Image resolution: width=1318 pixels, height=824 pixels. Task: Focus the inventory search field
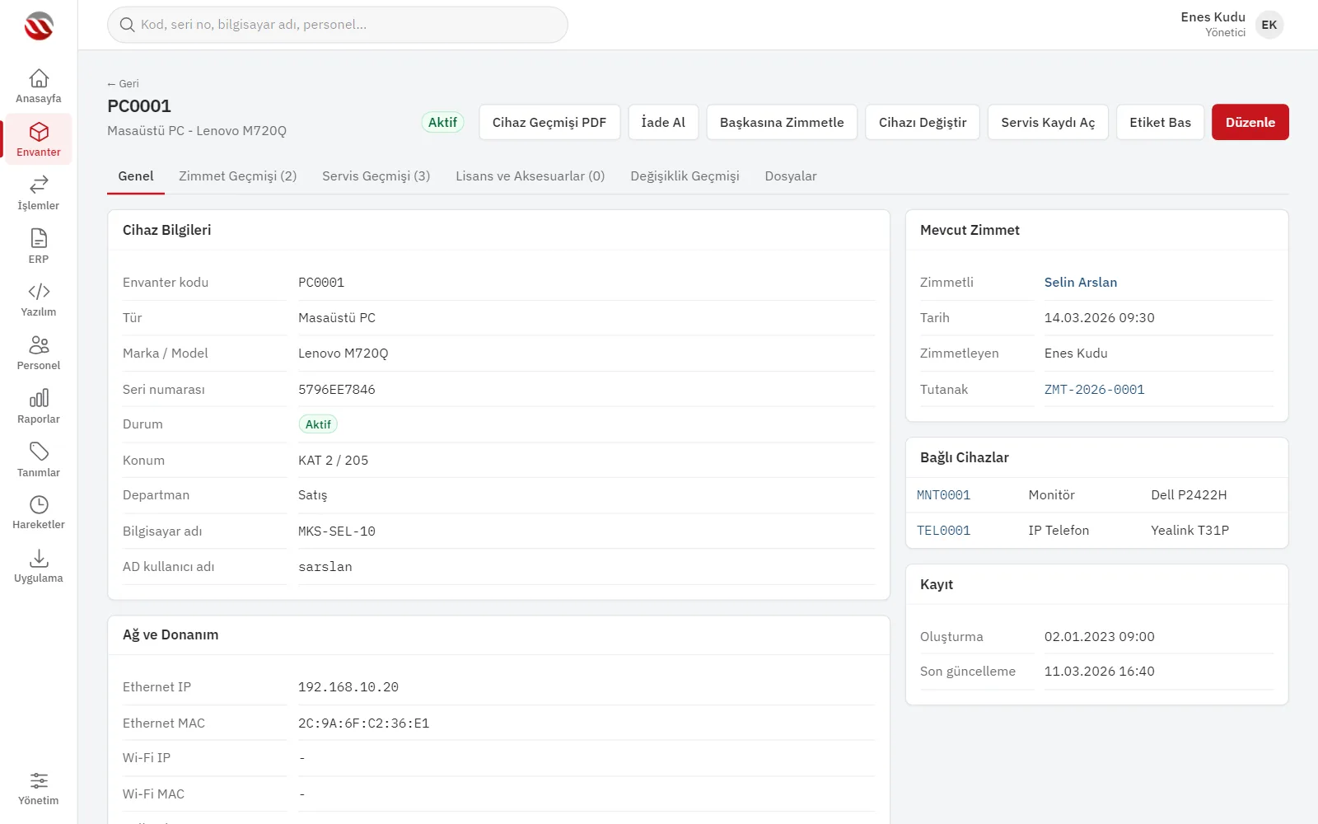click(338, 25)
